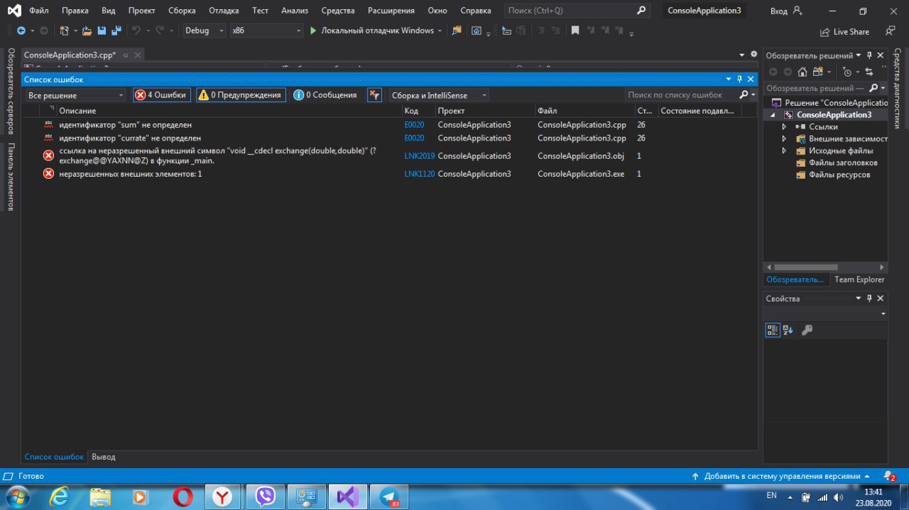Image resolution: width=909 pixels, height=510 pixels.
Task: Open Telegram from the taskbar
Action: click(x=389, y=497)
